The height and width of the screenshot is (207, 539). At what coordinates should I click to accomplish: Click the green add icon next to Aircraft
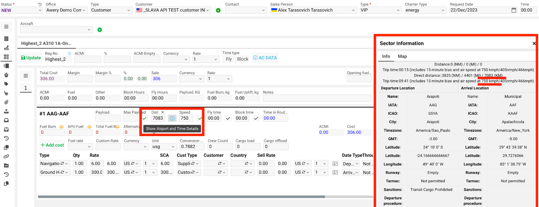point(100,30)
